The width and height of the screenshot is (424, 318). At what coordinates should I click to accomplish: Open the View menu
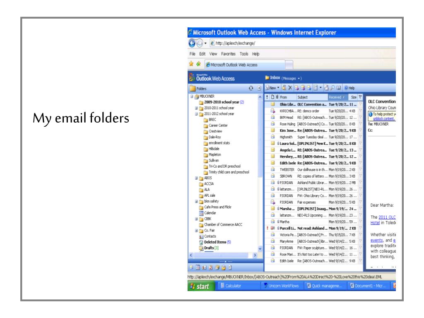(213, 54)
